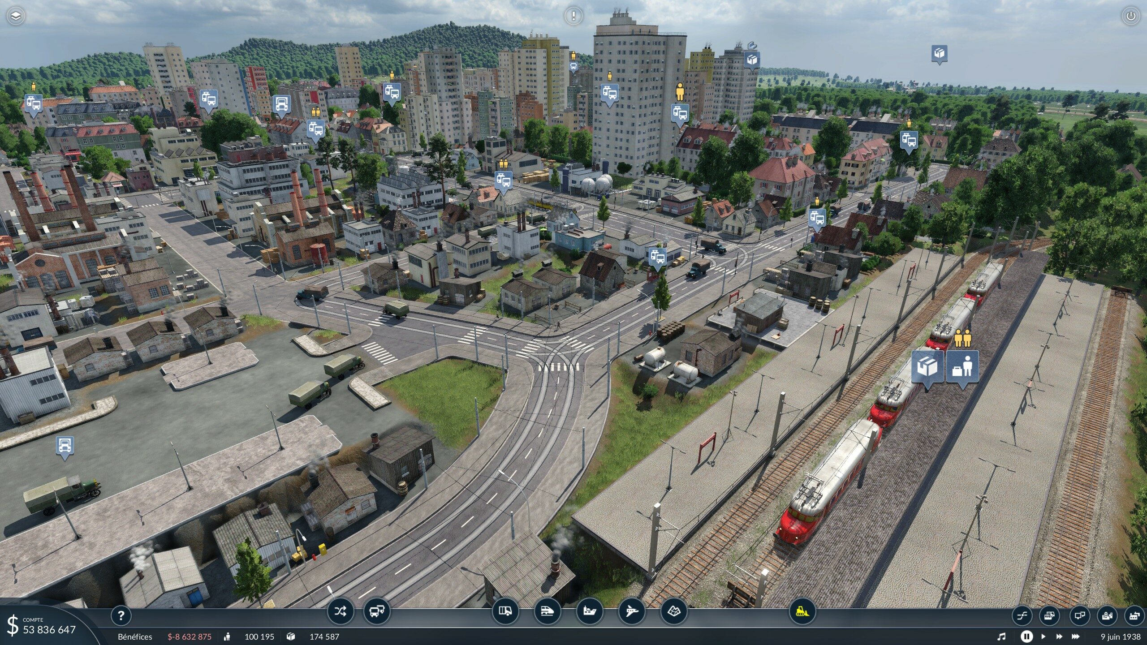This screenshot has width=1147, height=645.
Task: Click the cargo box icon in status bar
Action: pos(291,636)
